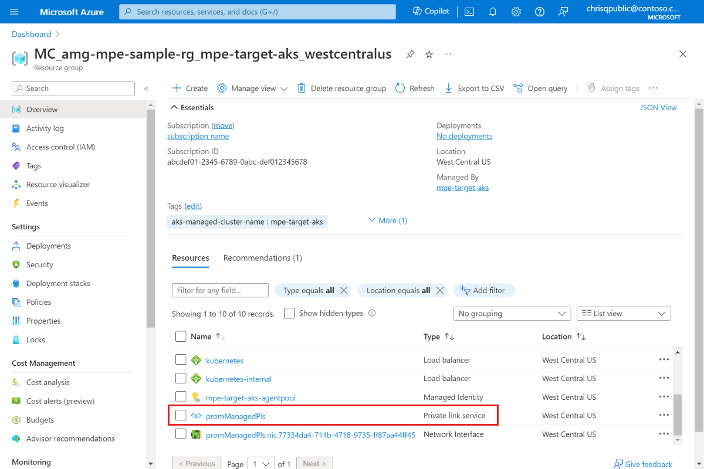Screen dimensions: 704x469
Task: Click Open query
Action: tap(540, 89)
